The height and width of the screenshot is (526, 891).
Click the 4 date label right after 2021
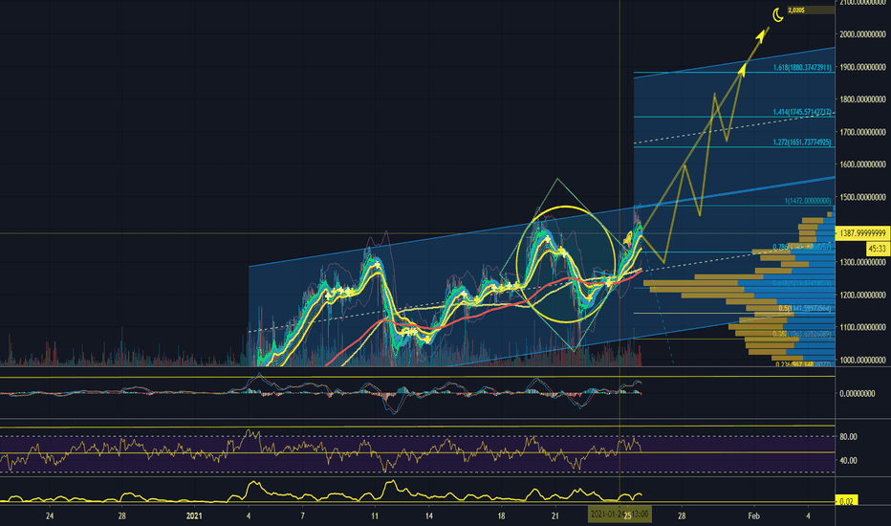tap(249, 515)
